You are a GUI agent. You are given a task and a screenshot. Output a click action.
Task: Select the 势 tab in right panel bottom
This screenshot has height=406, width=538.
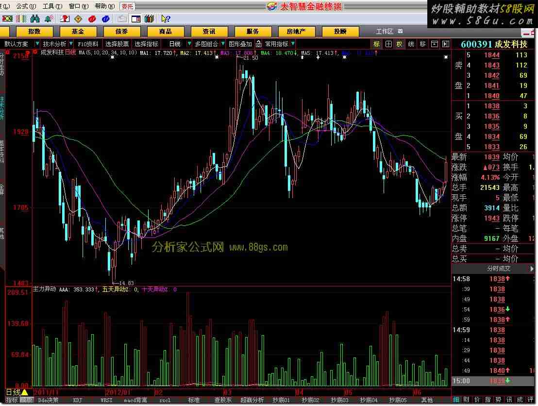498,400
